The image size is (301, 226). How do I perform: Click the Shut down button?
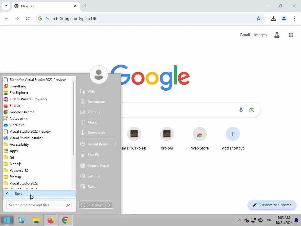click(92, 205)
